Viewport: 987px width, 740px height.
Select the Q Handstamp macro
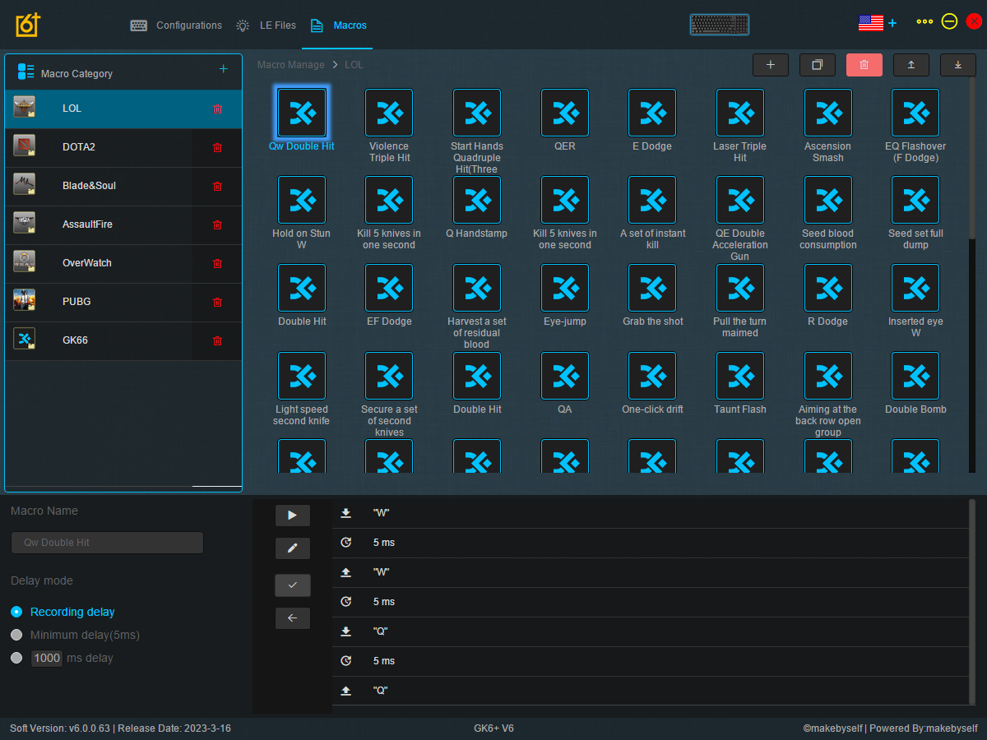point(477,200)
